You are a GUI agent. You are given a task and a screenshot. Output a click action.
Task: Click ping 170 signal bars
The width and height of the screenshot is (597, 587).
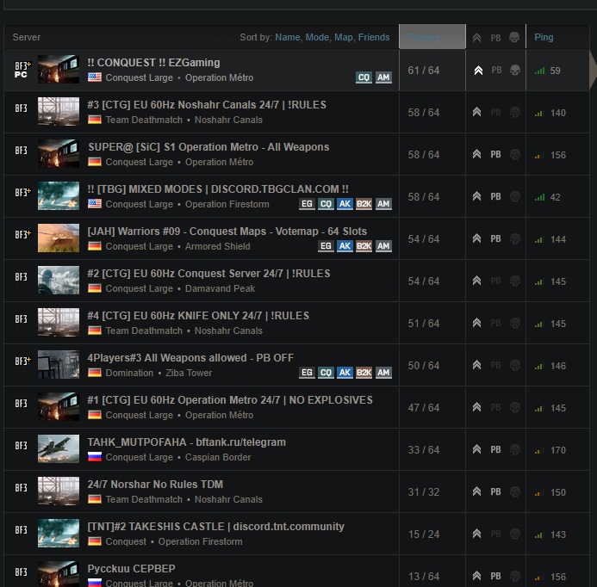click(538, 451)
